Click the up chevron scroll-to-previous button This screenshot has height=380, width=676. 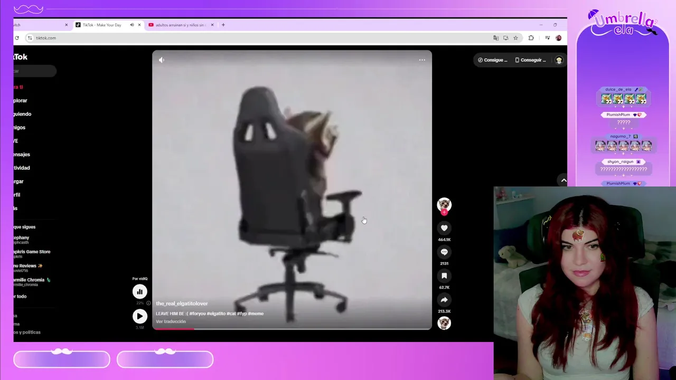(x=564, y=180)
